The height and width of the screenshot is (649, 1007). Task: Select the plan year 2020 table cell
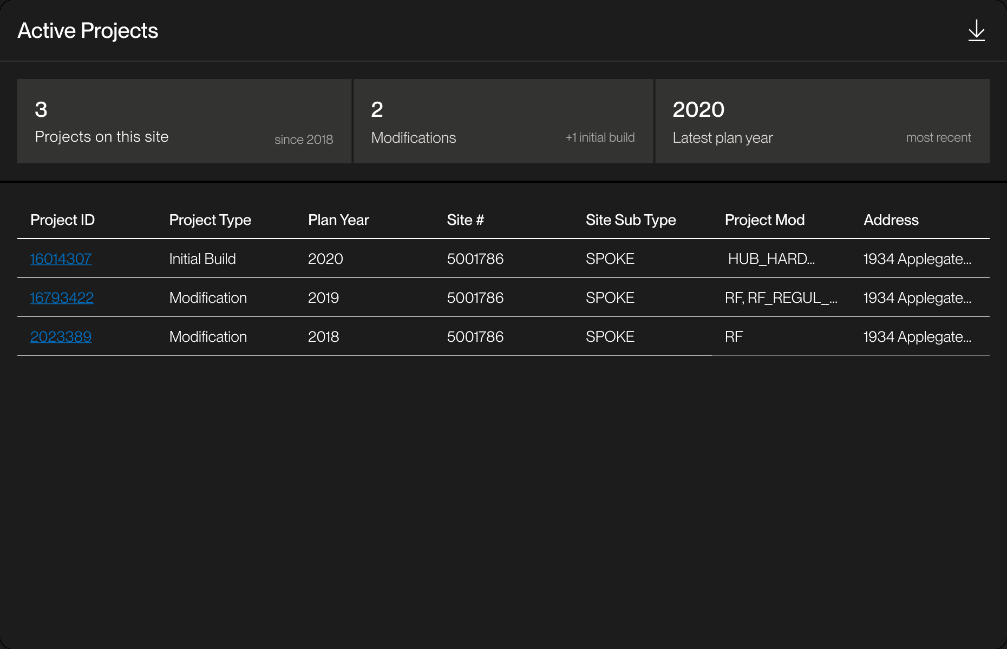[325, 259]
